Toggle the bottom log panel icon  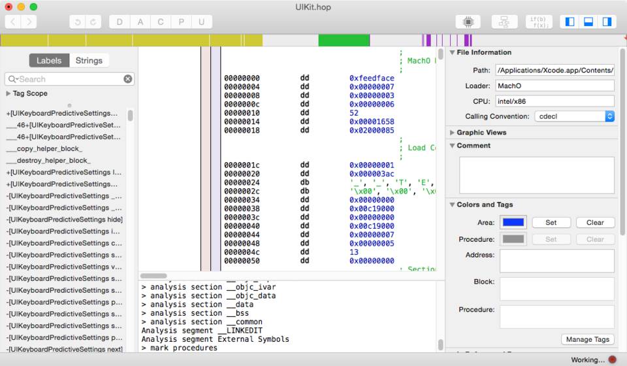click(x=588, y=22)
